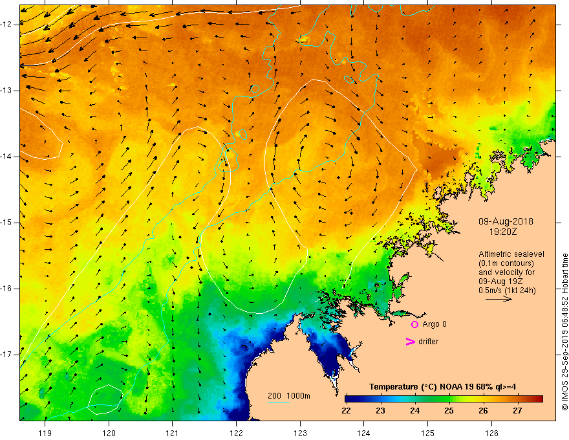Screen dimensions: 569x440
Task: Click the 22 value on temperature scale
Action: coord(347,411)
